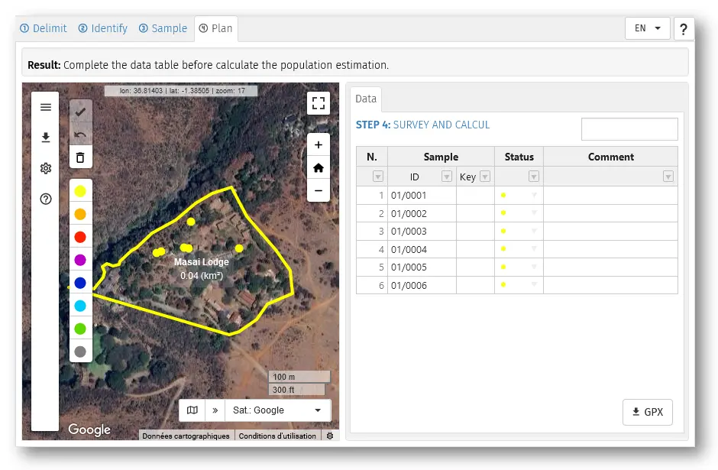The height and width of the screenshot is (470, 718).
Task: Open map settings gear in sidebar
Action: 46,168
